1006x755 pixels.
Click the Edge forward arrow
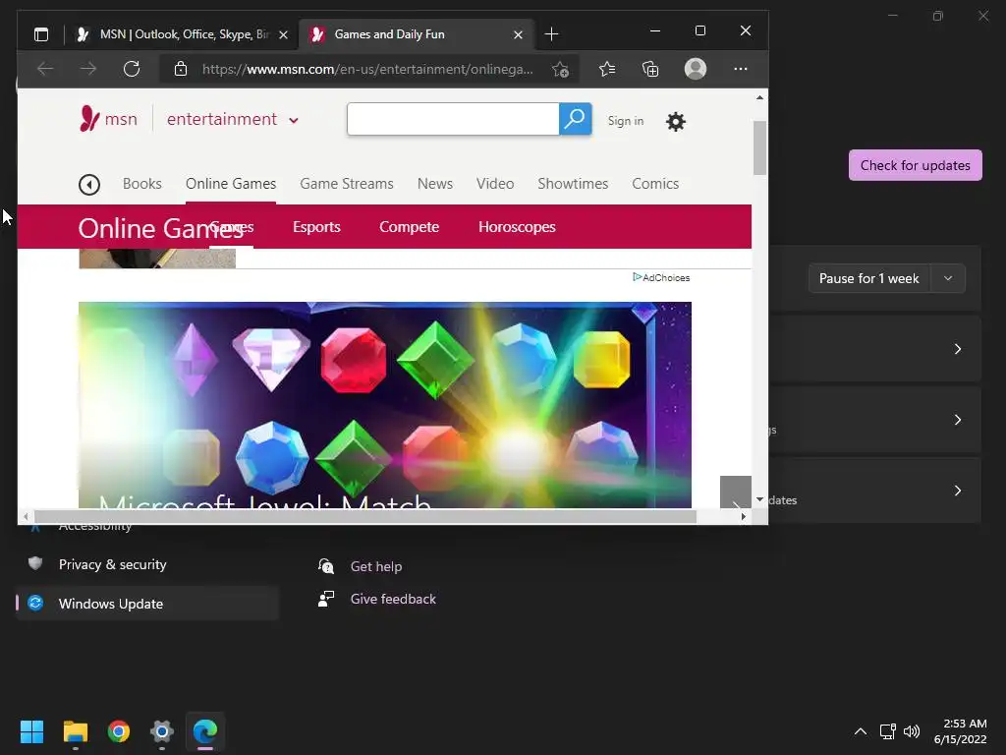[x=88, y=69]
